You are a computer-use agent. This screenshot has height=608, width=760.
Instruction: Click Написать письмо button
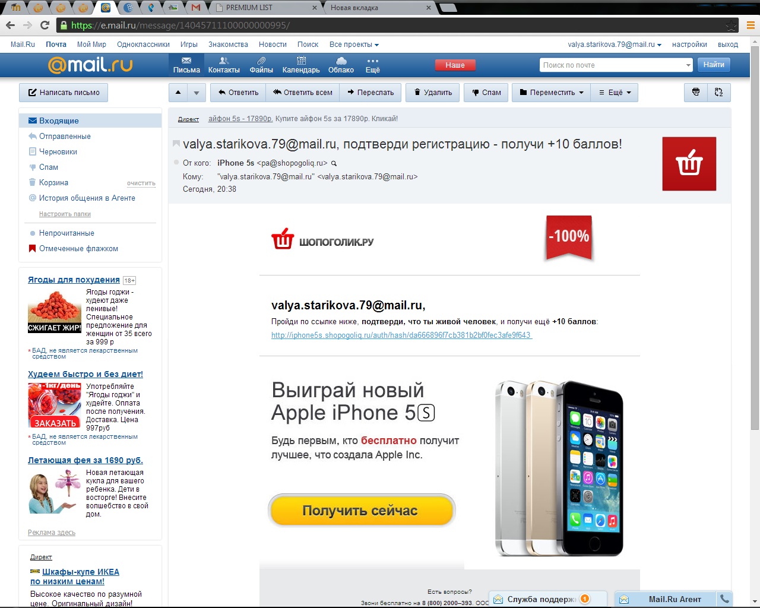point(64,92)
